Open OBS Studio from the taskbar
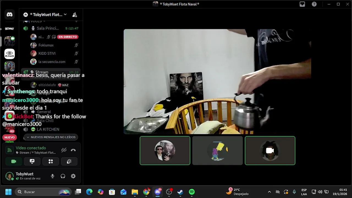This screenshot has width=352, height=198. pos(169,192)
